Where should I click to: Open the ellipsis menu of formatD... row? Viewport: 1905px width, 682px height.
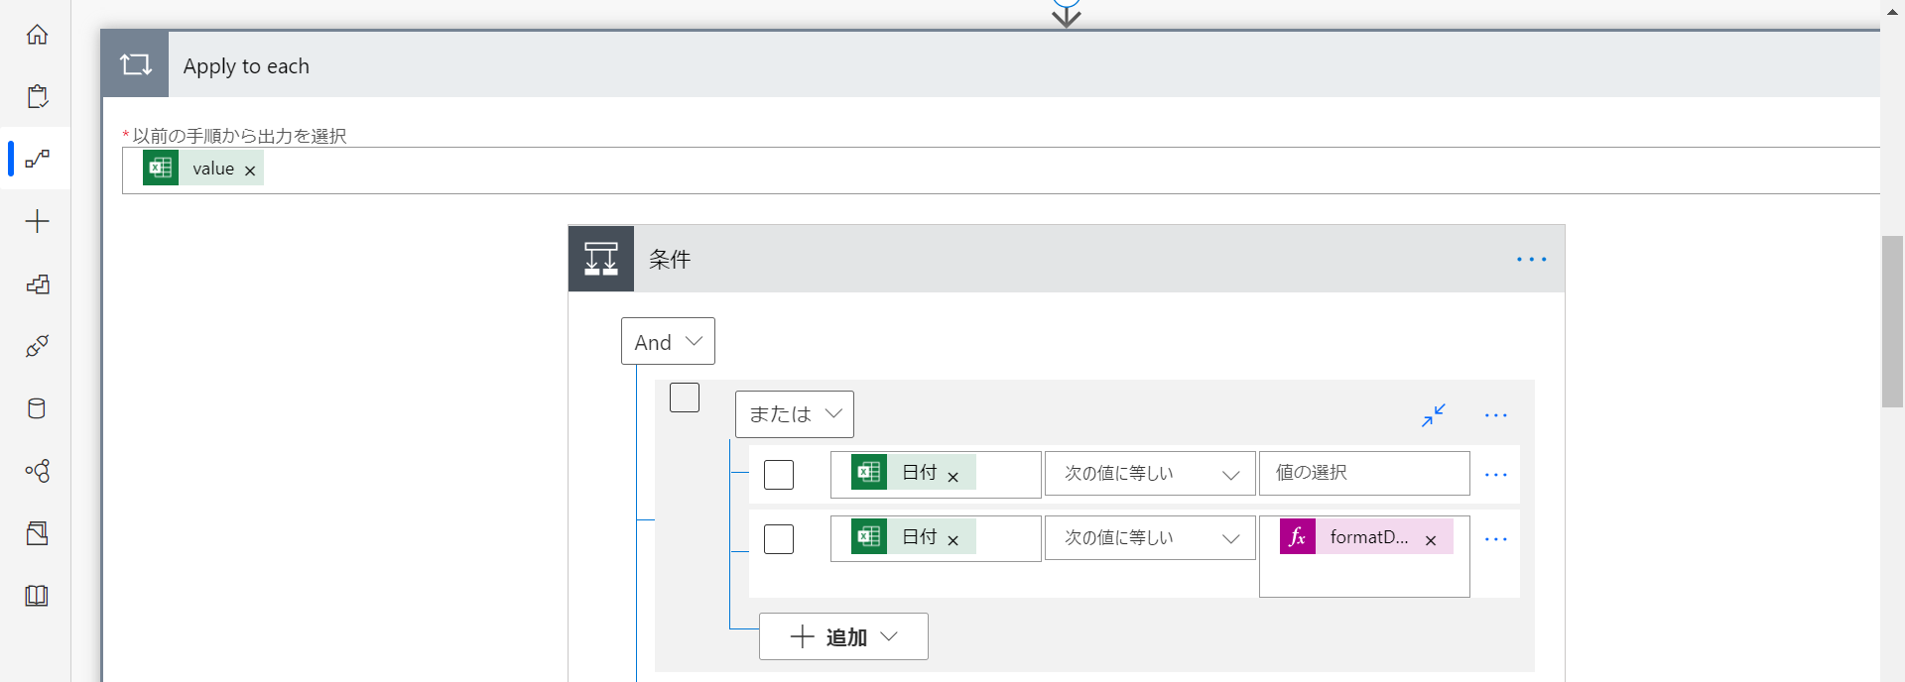(1496, 539)
